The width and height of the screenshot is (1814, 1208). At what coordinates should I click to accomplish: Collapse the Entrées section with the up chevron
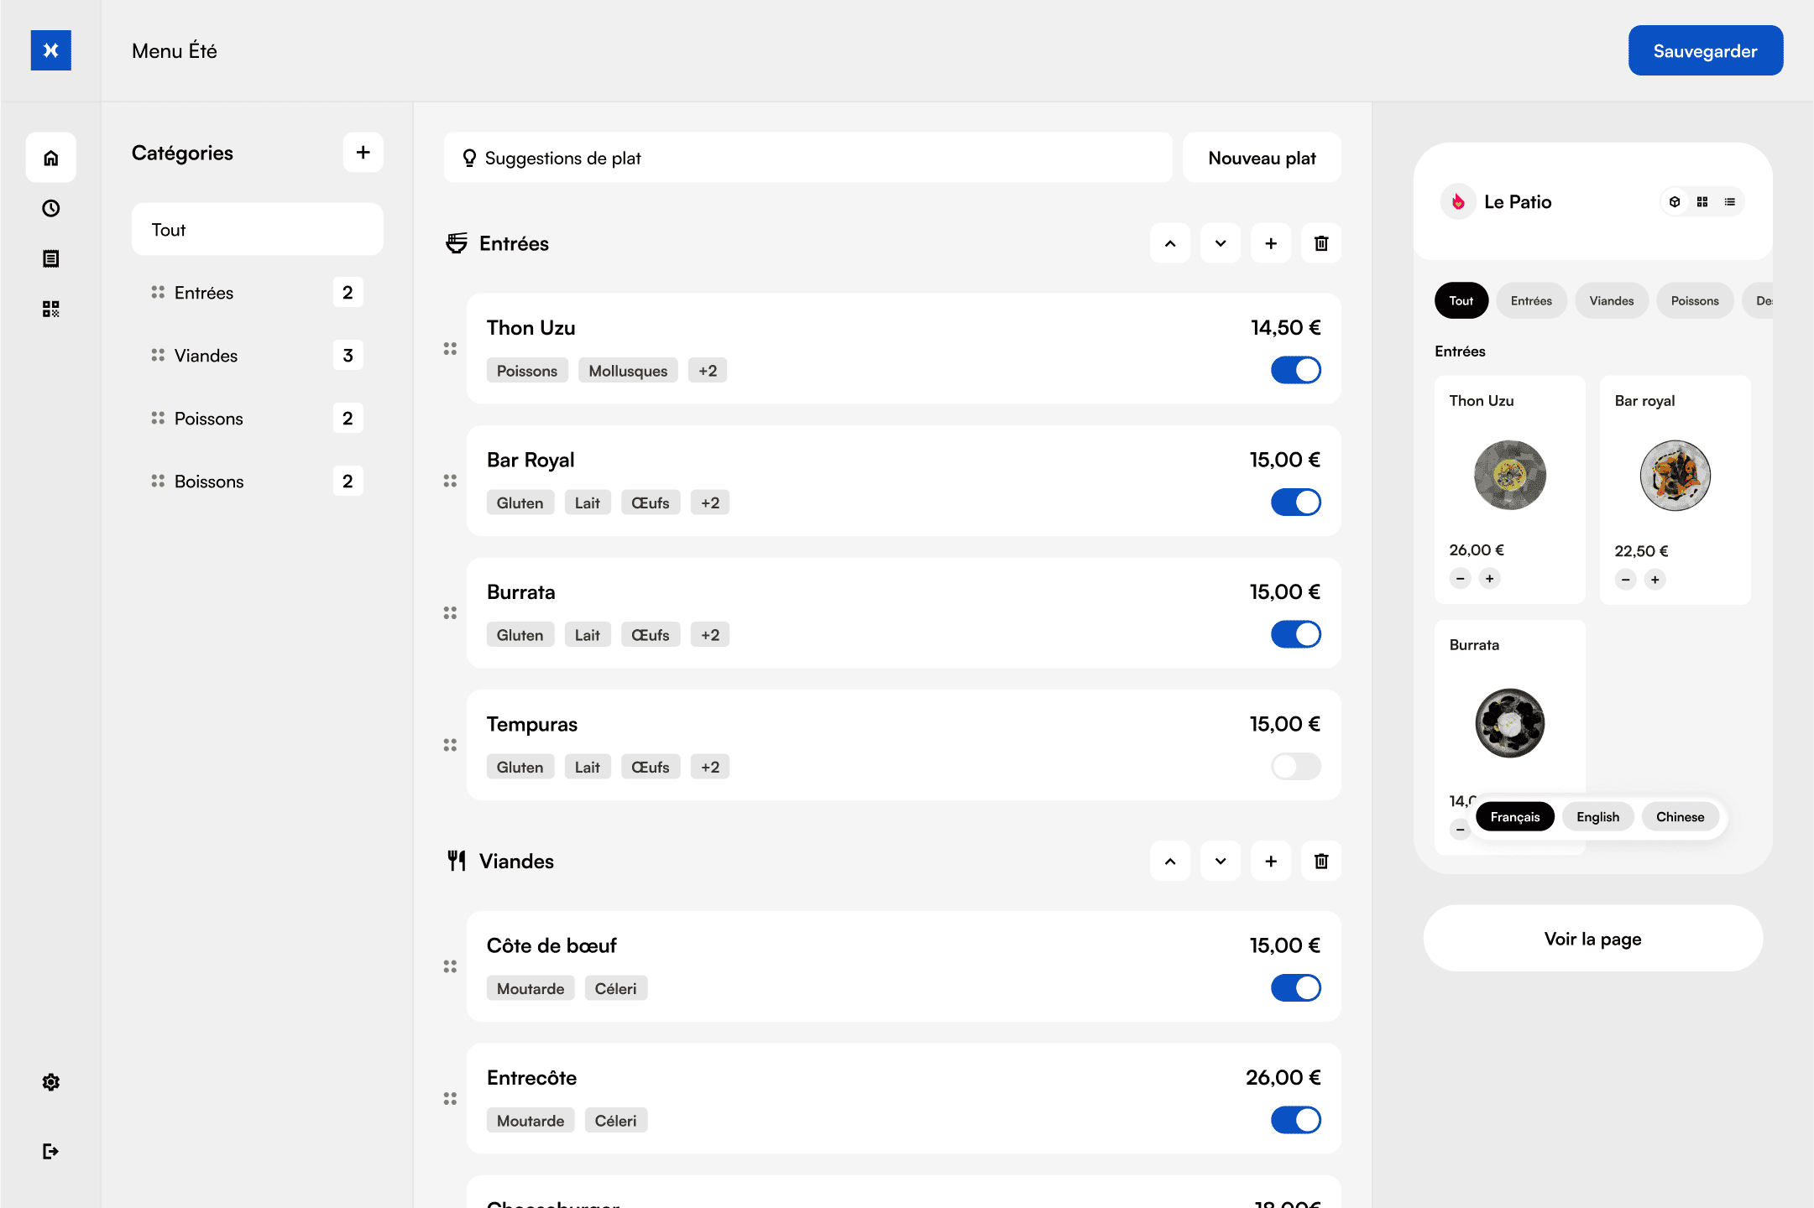tap(1169, 243)
